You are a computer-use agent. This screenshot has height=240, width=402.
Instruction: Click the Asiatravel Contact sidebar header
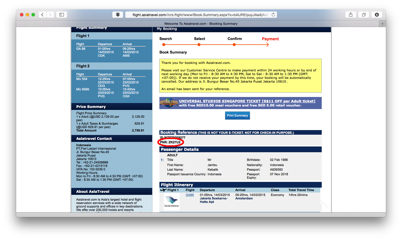112,138
